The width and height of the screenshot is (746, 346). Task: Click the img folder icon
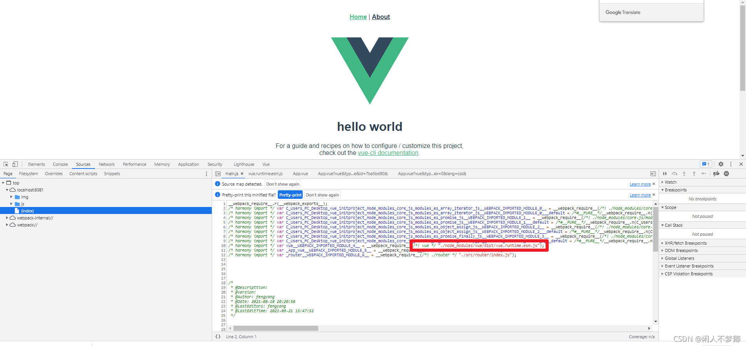point(17,197)
